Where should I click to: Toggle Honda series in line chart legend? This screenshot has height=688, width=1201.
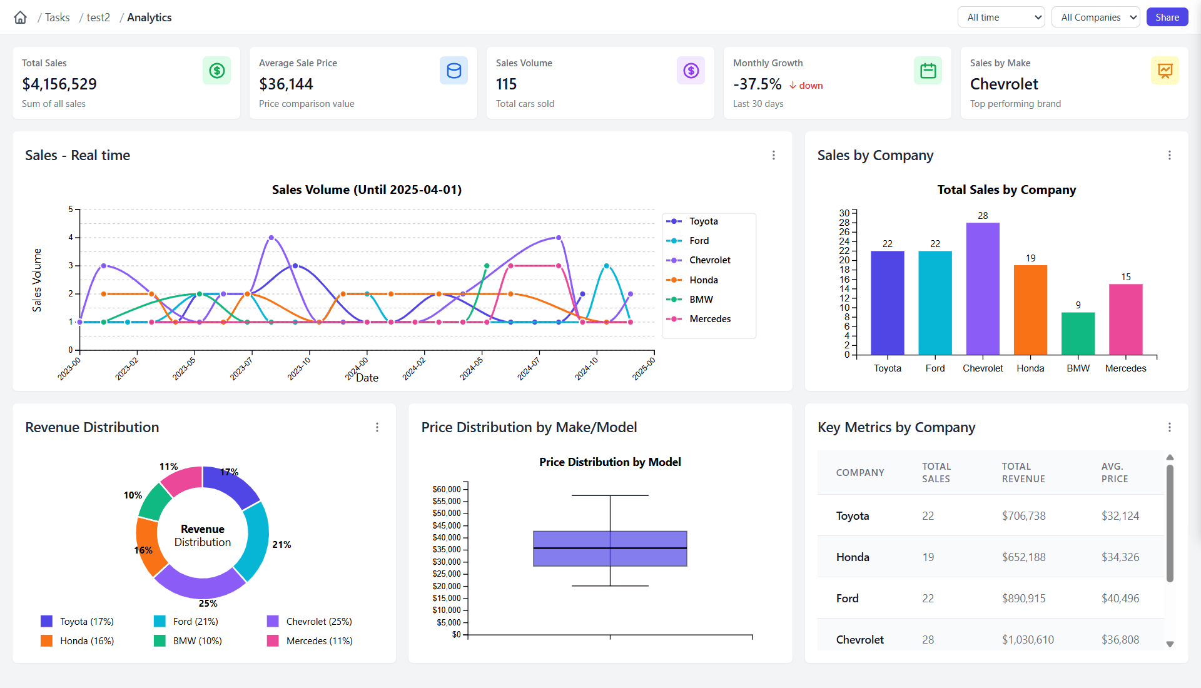coord(692,280)
